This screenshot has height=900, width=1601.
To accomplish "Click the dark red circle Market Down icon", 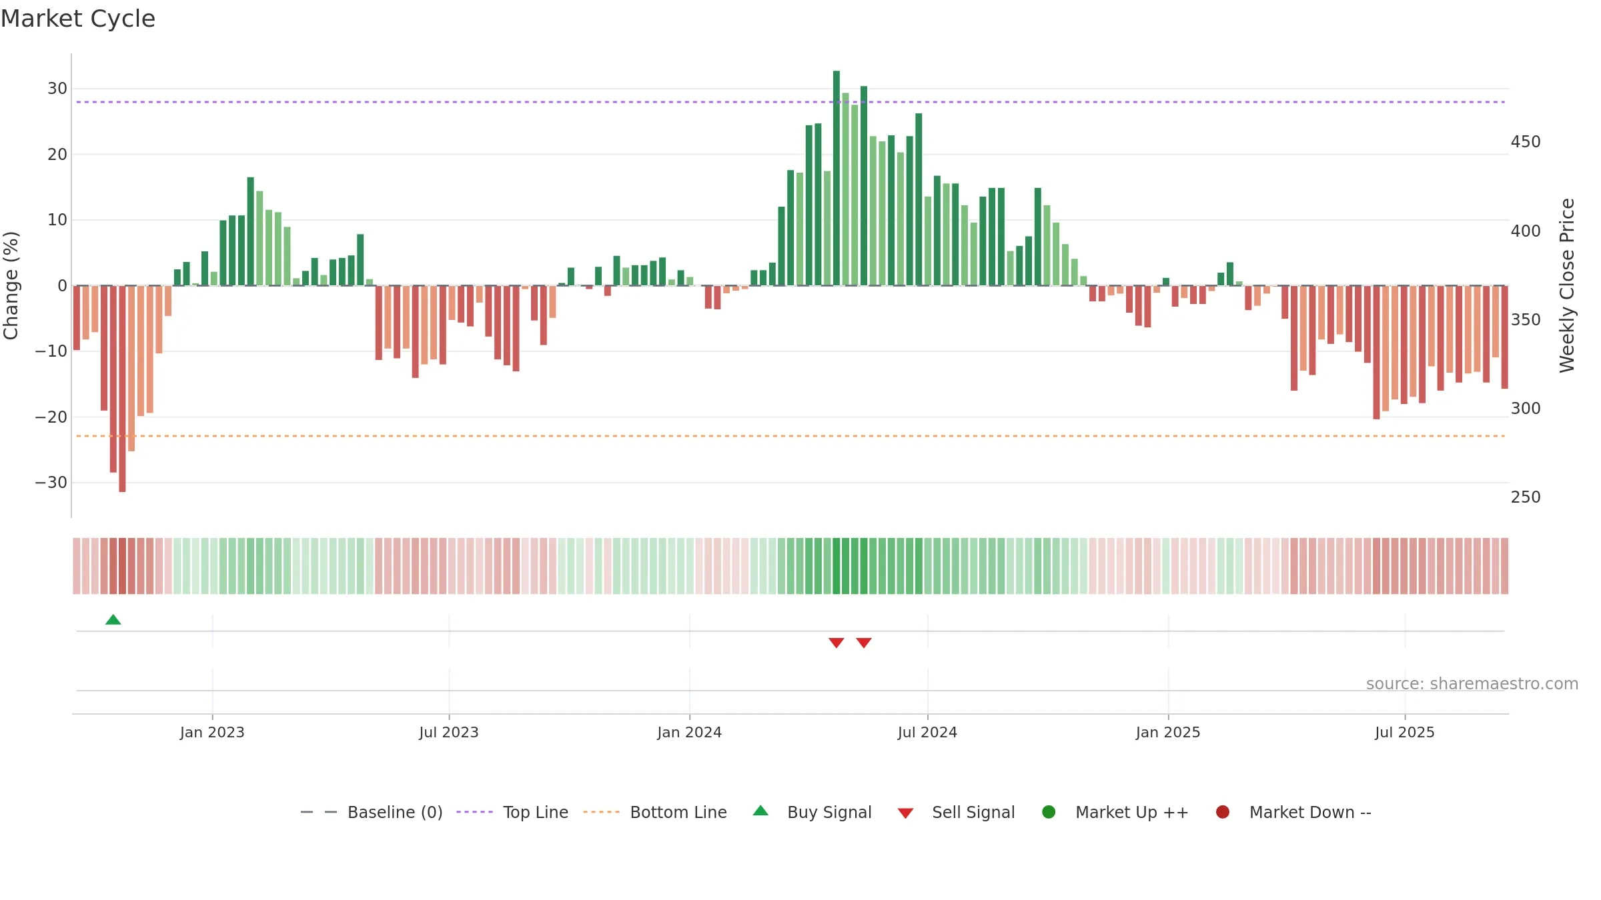I will [x=1223, y=812].
